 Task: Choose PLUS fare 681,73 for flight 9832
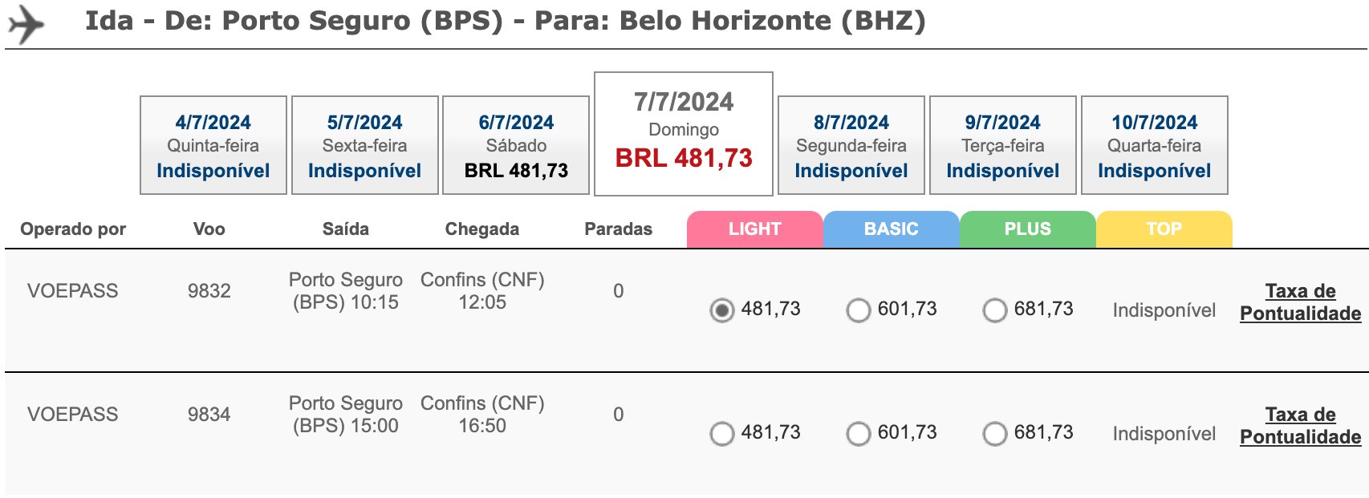995,310
